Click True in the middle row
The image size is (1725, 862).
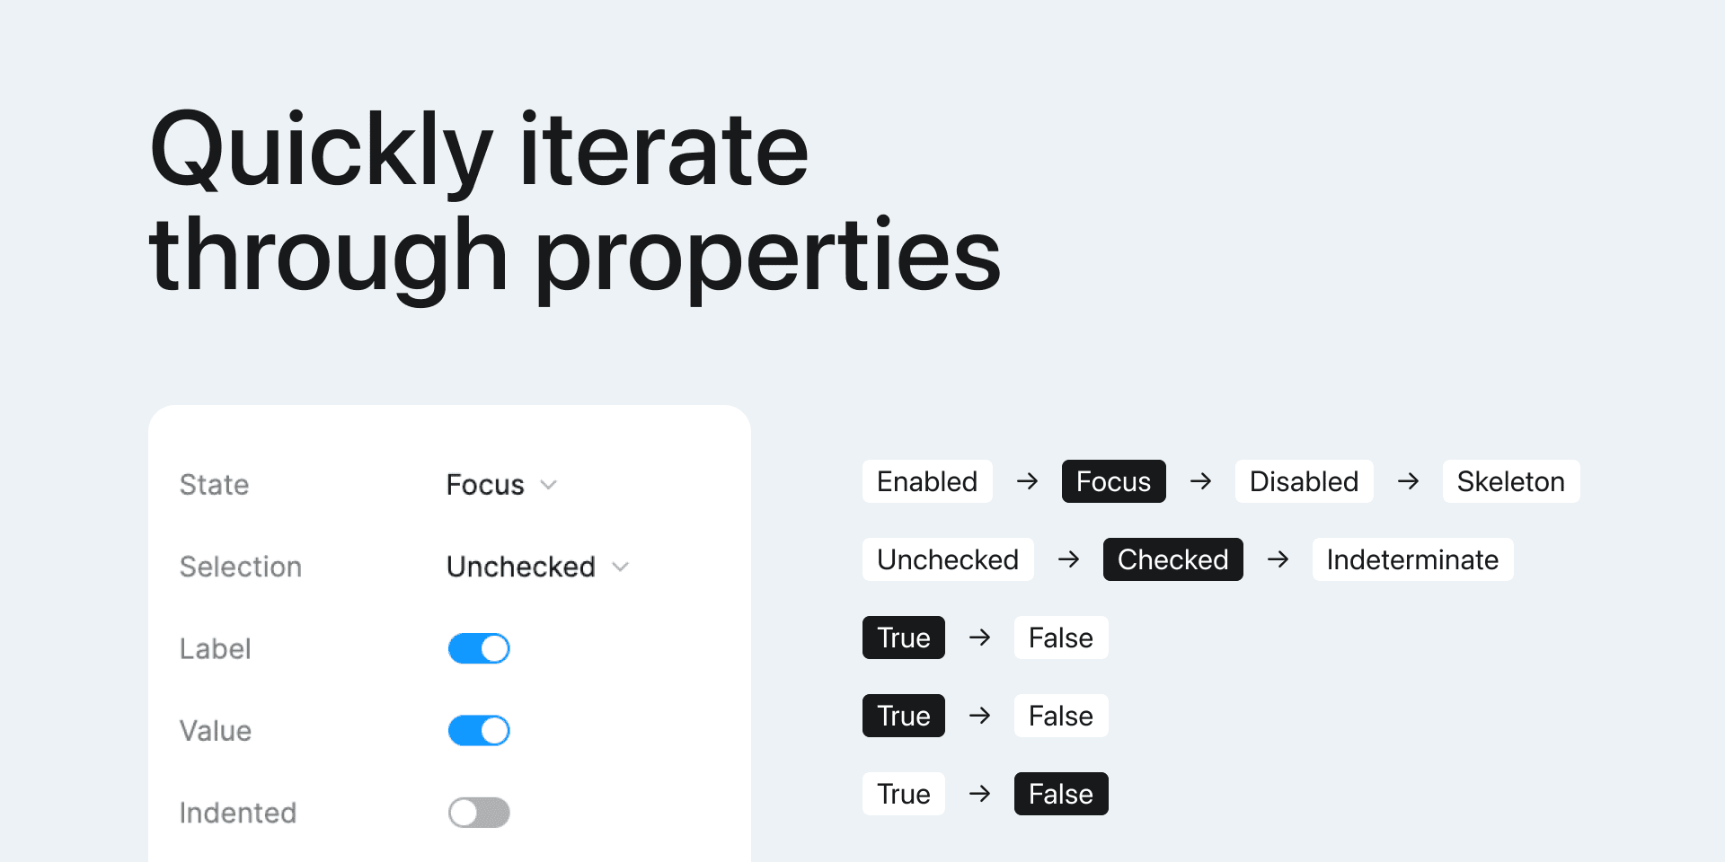[x=903, y=716]
